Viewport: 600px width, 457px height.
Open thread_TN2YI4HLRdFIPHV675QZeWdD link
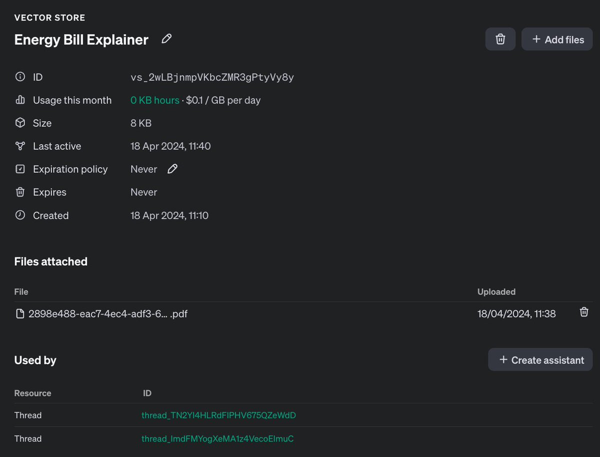tap(219, 415)
